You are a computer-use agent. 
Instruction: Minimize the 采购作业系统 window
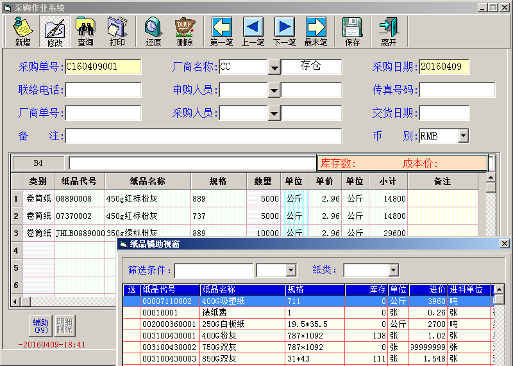tap(482, 8)
